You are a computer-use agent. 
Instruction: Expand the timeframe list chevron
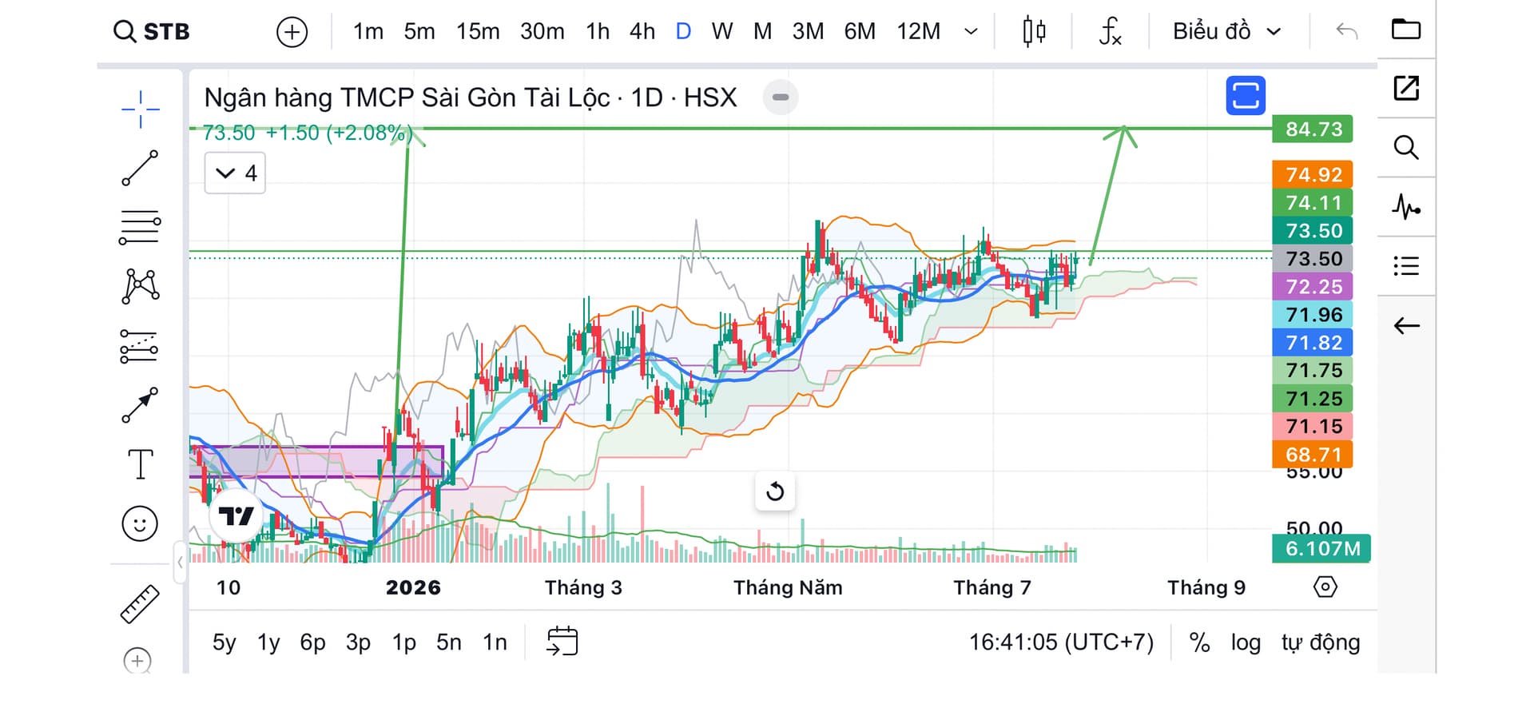[972, 32]
